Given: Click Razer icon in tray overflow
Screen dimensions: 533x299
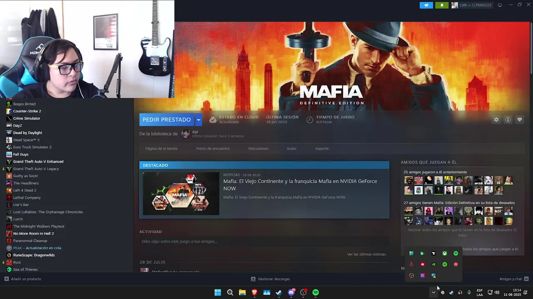Looking at the screenshot, I should pos(445,265).
